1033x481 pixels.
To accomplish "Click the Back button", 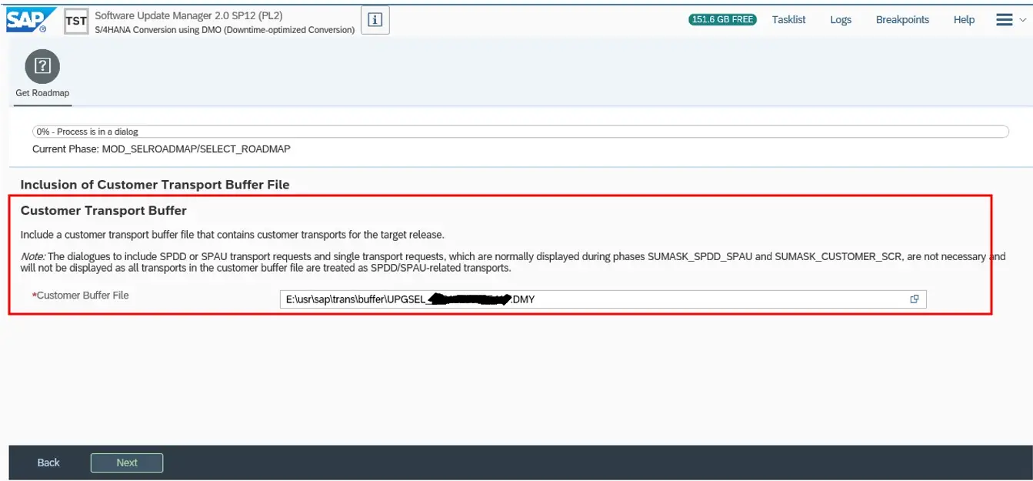I will coord(48,463).
